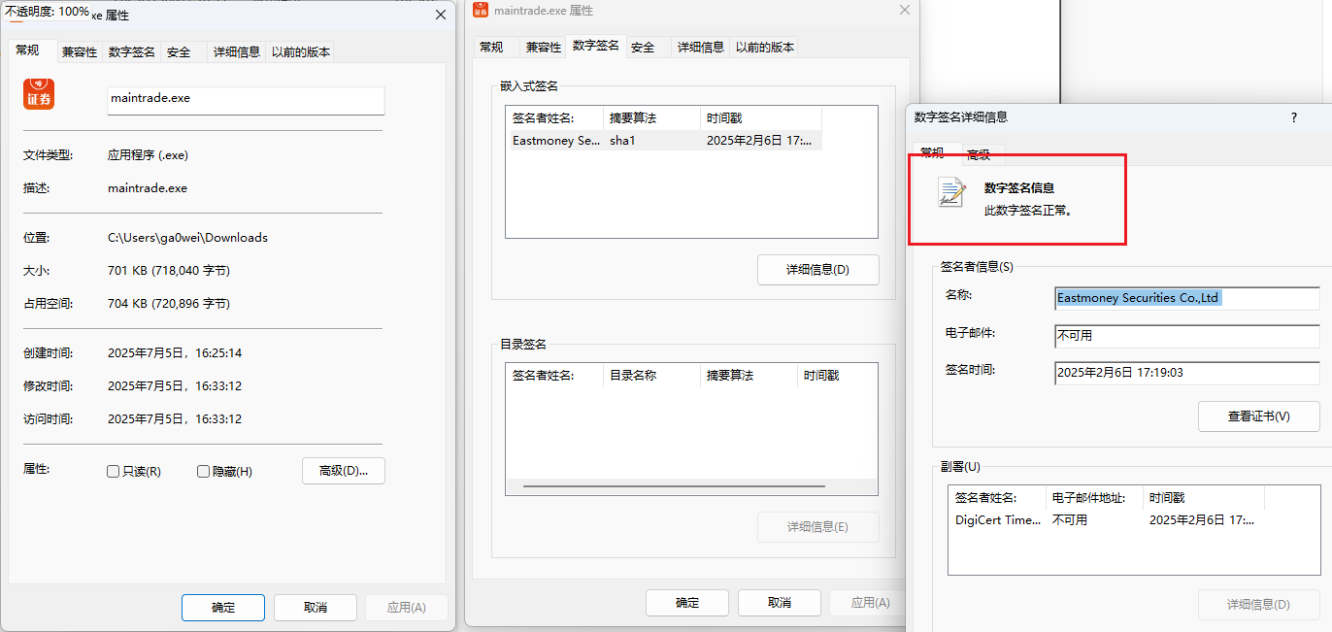Open 以前的版本 tab in left window
1332x632 pixels.
coord(301,52)
